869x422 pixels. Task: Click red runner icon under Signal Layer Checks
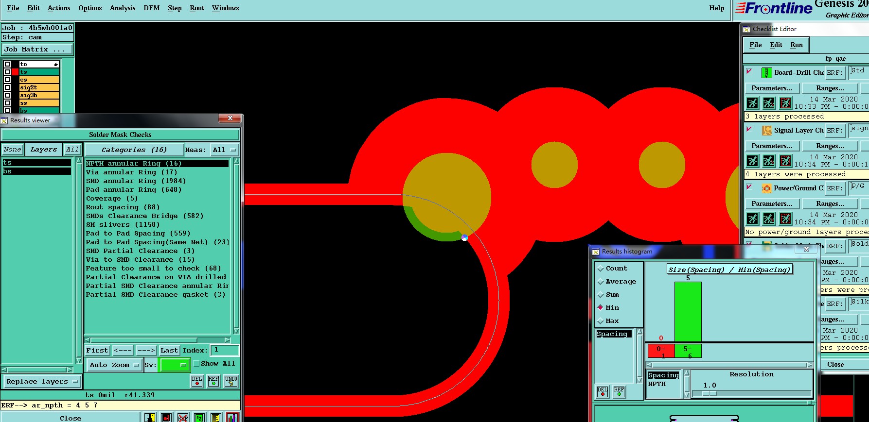click(786, 161)
